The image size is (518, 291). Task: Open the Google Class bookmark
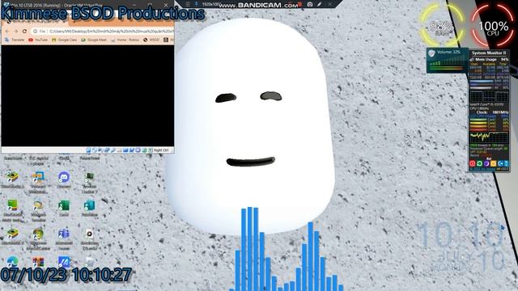(65, 40)
